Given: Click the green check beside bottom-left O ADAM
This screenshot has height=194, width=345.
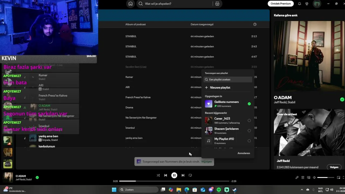Looking at the screenshot, I should [x=37, y=178].
